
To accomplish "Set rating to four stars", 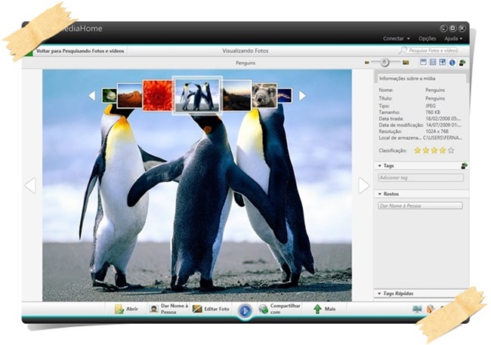I will [443, 150].
